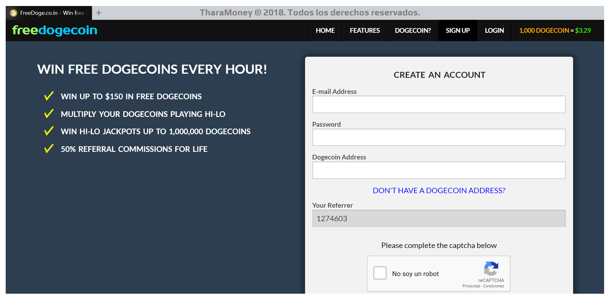Open the DOGECOIN? info page

point(413,31)
